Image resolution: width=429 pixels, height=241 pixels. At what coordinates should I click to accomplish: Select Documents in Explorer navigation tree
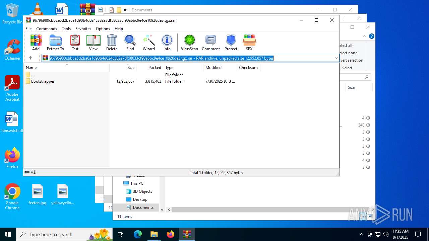[140, 208]
